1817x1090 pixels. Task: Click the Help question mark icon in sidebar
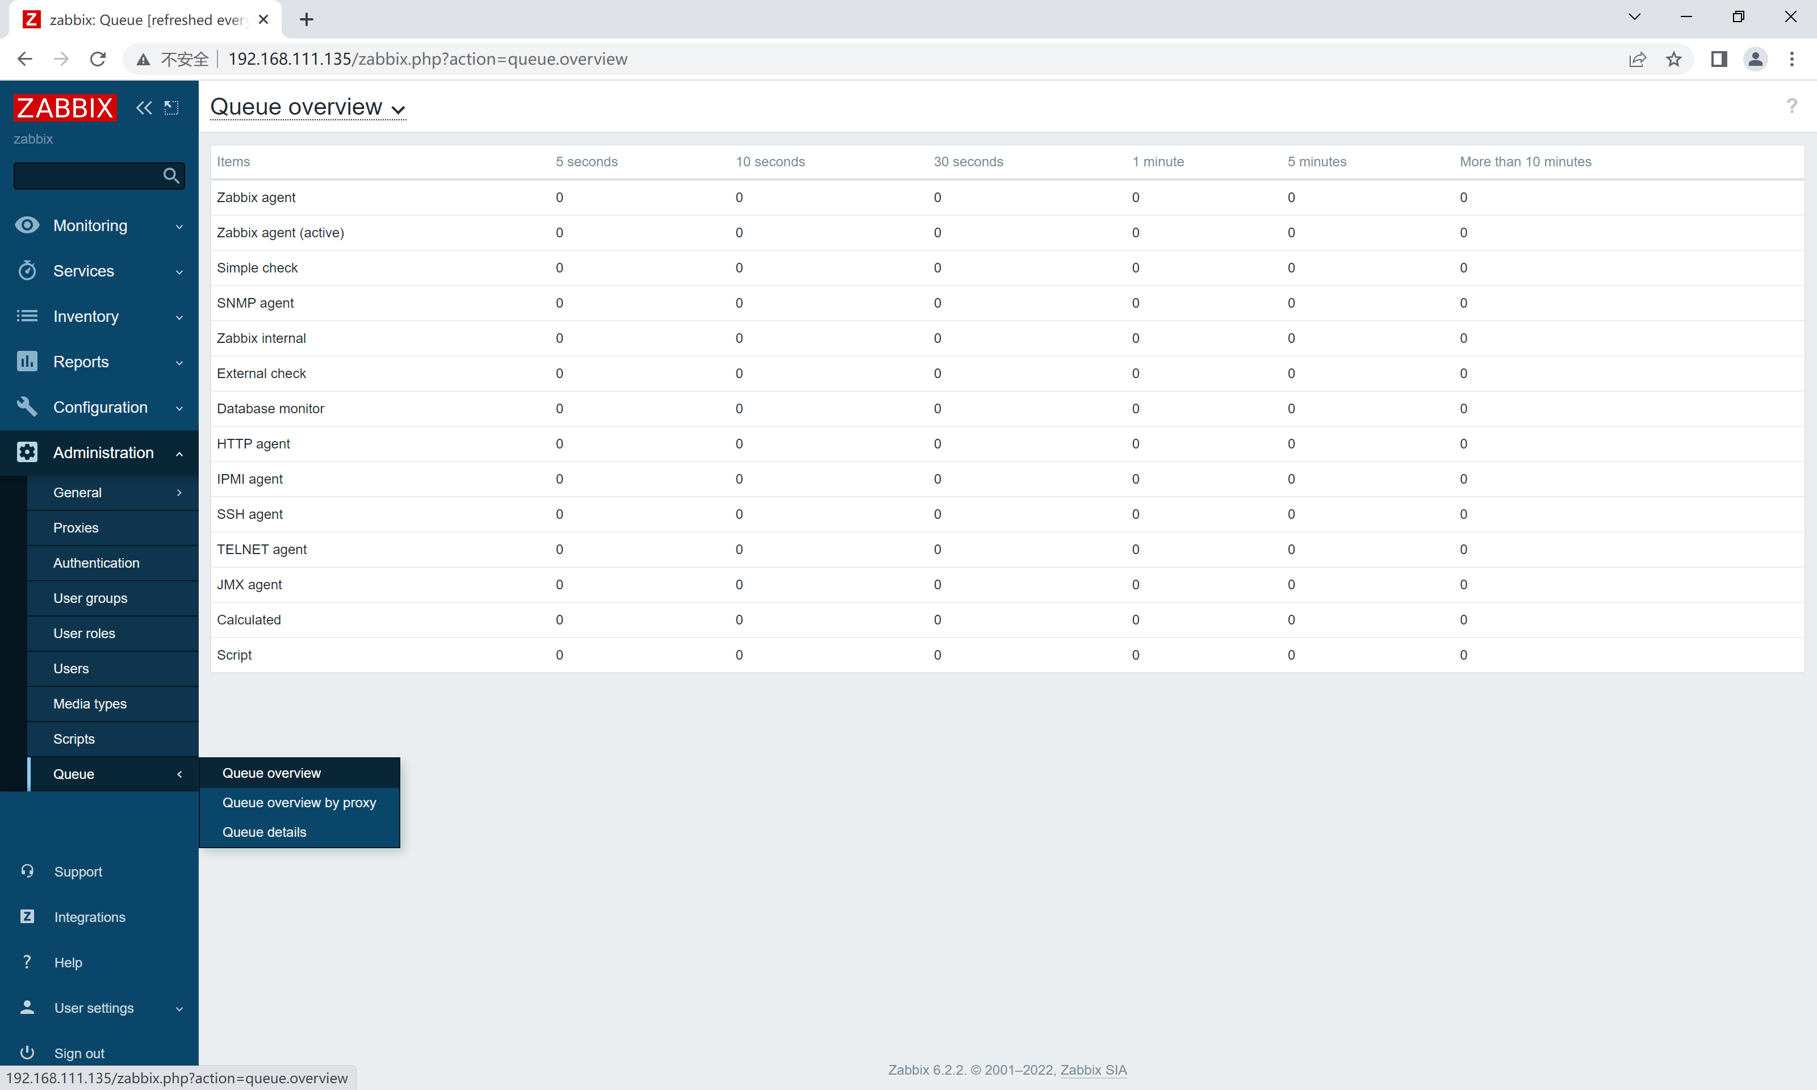tap(27, 962)
